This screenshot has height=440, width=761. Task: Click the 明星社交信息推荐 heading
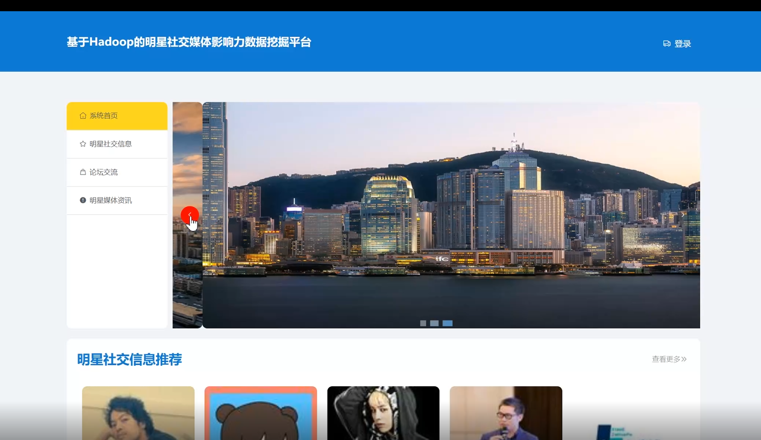pyautogui.click(x=130, y=359)
